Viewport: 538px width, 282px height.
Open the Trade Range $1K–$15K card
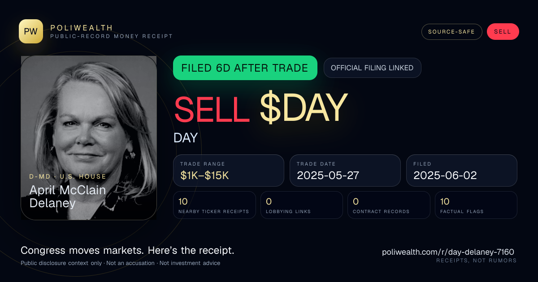[x=229, y=171]
